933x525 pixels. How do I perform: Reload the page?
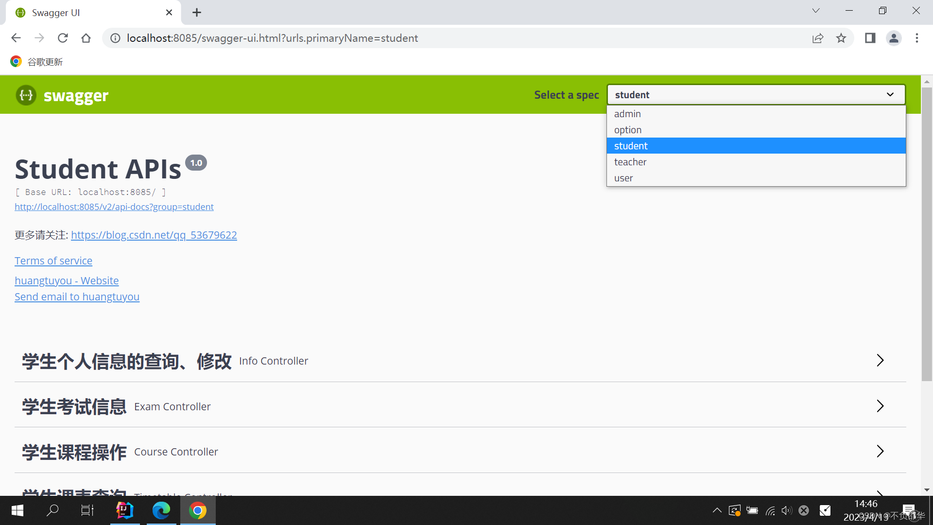point(63,38)
